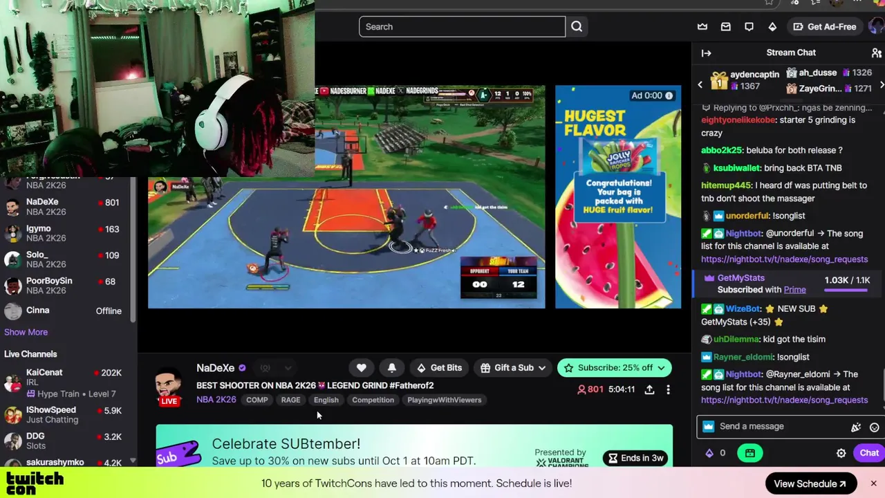The height and width of the screenshot is (498, 885).
Task: Click uhDilemma username in chat
Action: tap(736, 340)
